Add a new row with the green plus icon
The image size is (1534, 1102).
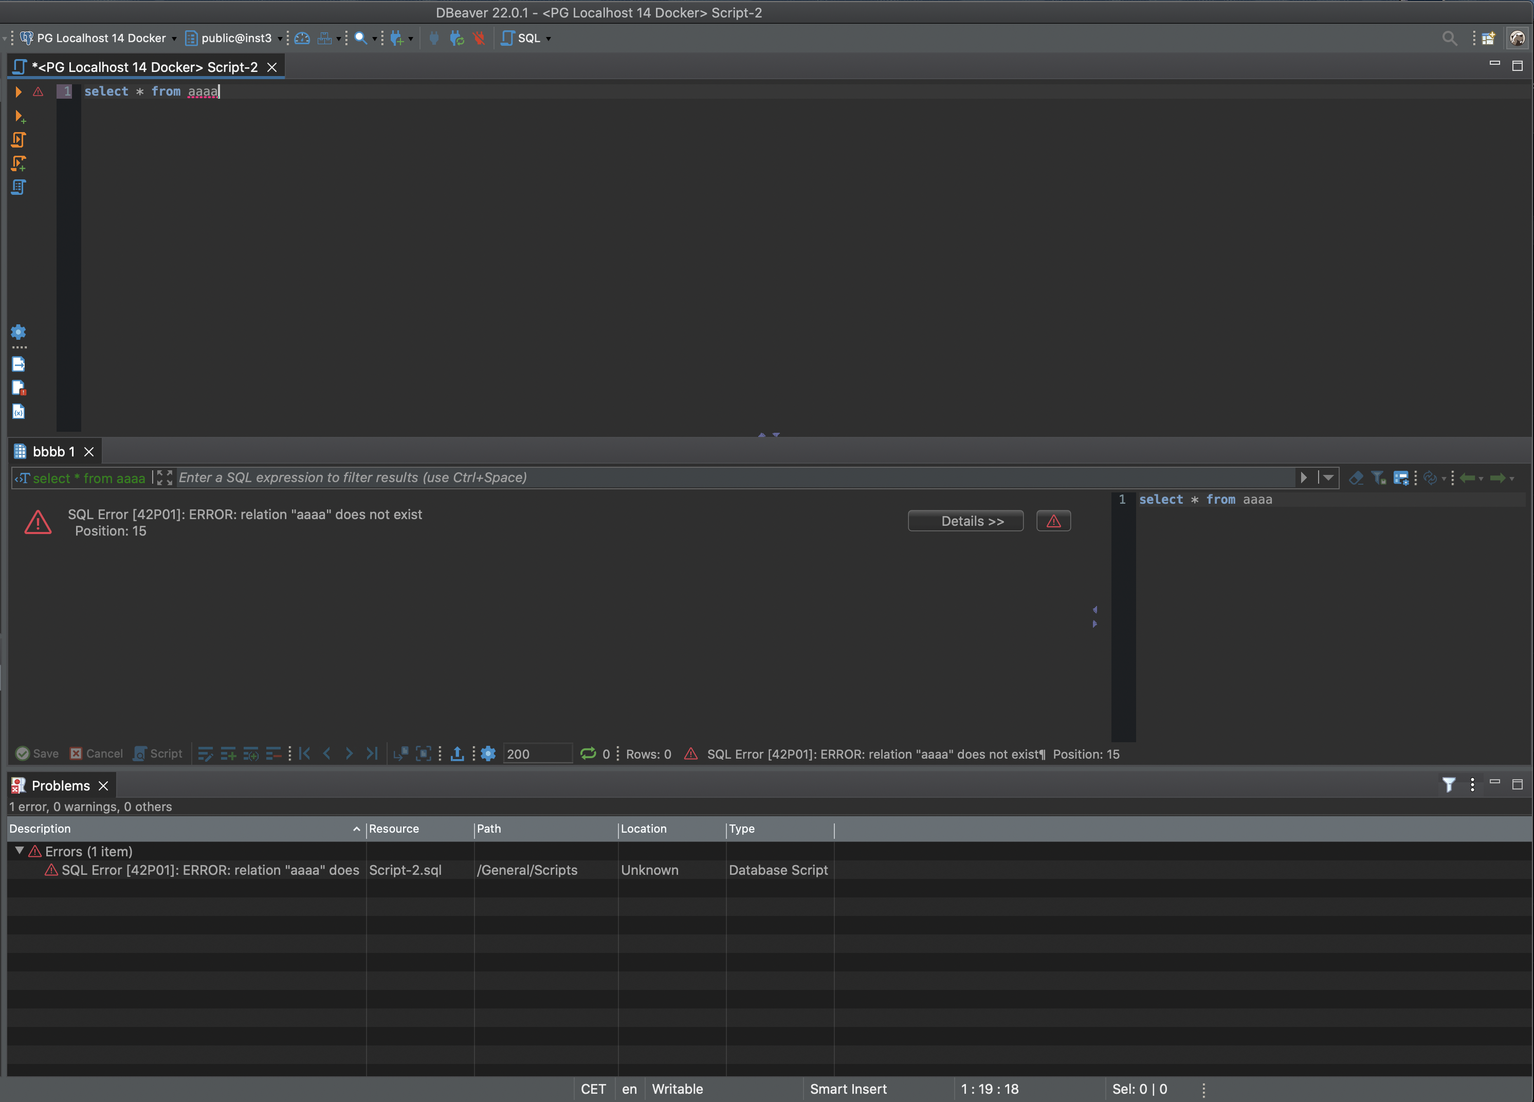click(228, 754)
